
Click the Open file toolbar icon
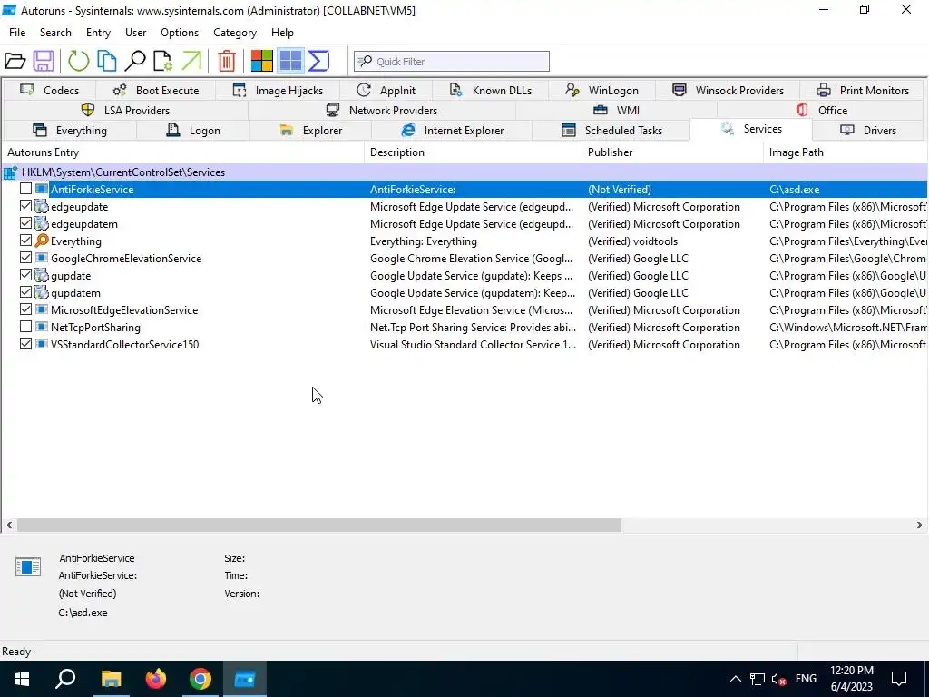tap(15, 61)
